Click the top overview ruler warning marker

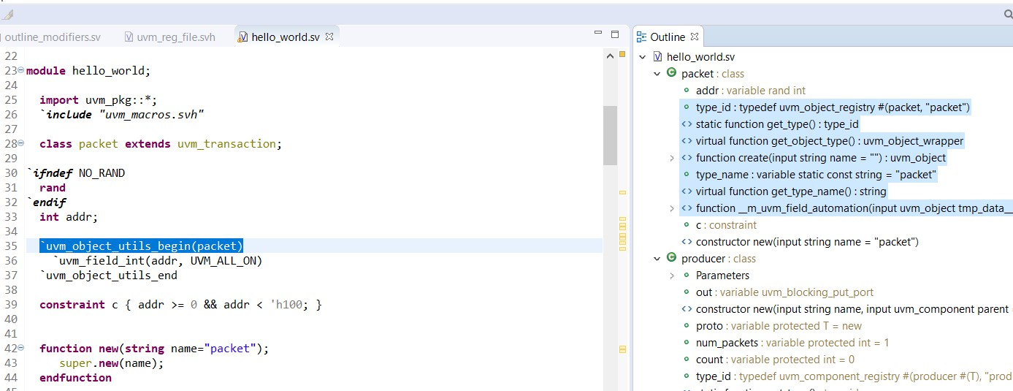622,54
